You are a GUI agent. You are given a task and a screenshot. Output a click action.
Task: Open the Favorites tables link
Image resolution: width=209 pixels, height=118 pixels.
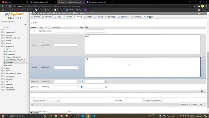[x=11, y=21]
